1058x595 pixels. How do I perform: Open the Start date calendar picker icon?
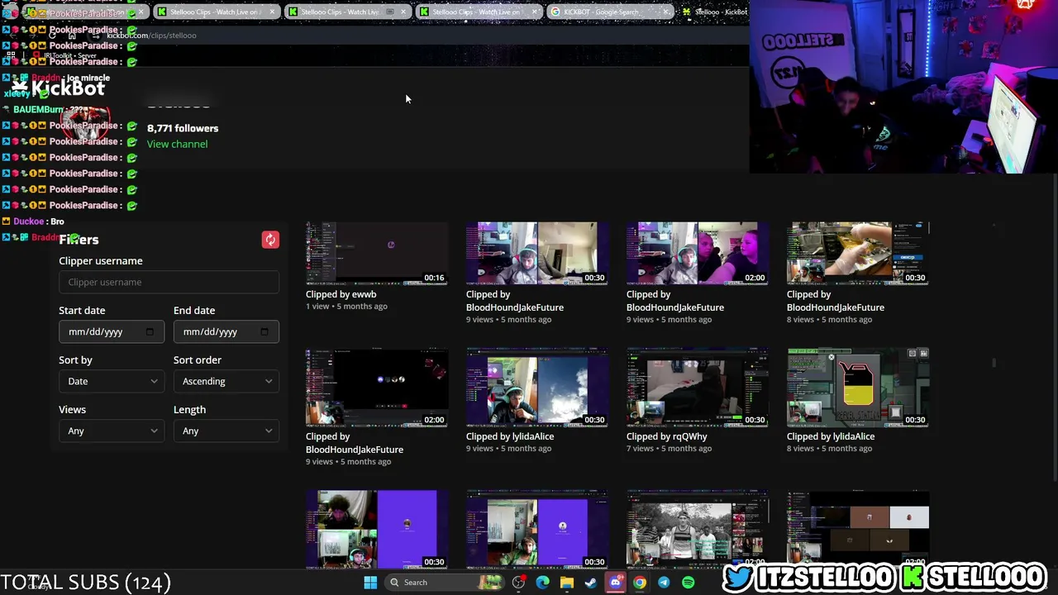click(x=150, y=331)
